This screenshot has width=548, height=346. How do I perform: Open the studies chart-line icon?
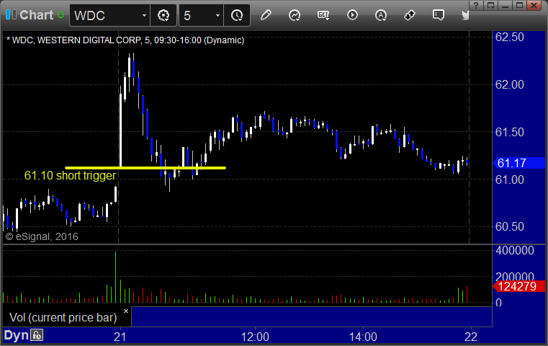[295, 15]
